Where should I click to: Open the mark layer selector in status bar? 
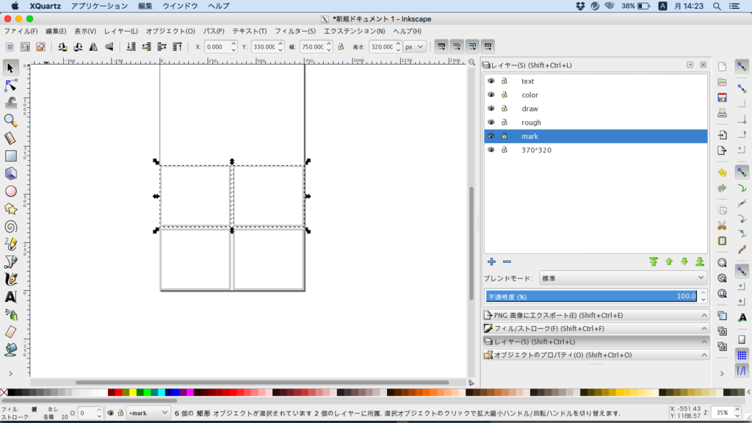click(x=148, y=413)
